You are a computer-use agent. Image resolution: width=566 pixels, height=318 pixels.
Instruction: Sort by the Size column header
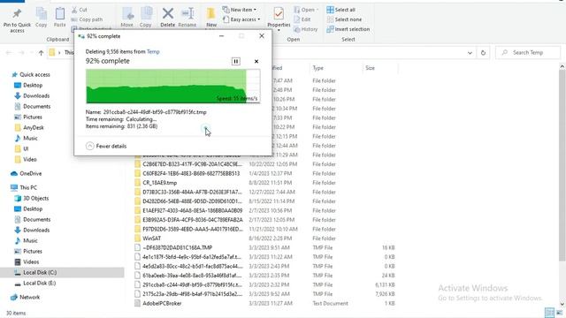click(370, 68)
